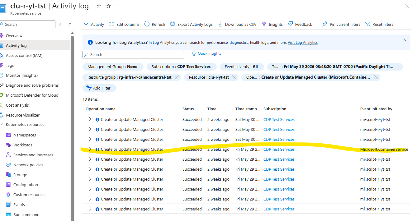Image resolution: width=411 pixels, height=221 pixels.
Task: Open the Activity dropdown in toolbar
Action: pos(94,24)
